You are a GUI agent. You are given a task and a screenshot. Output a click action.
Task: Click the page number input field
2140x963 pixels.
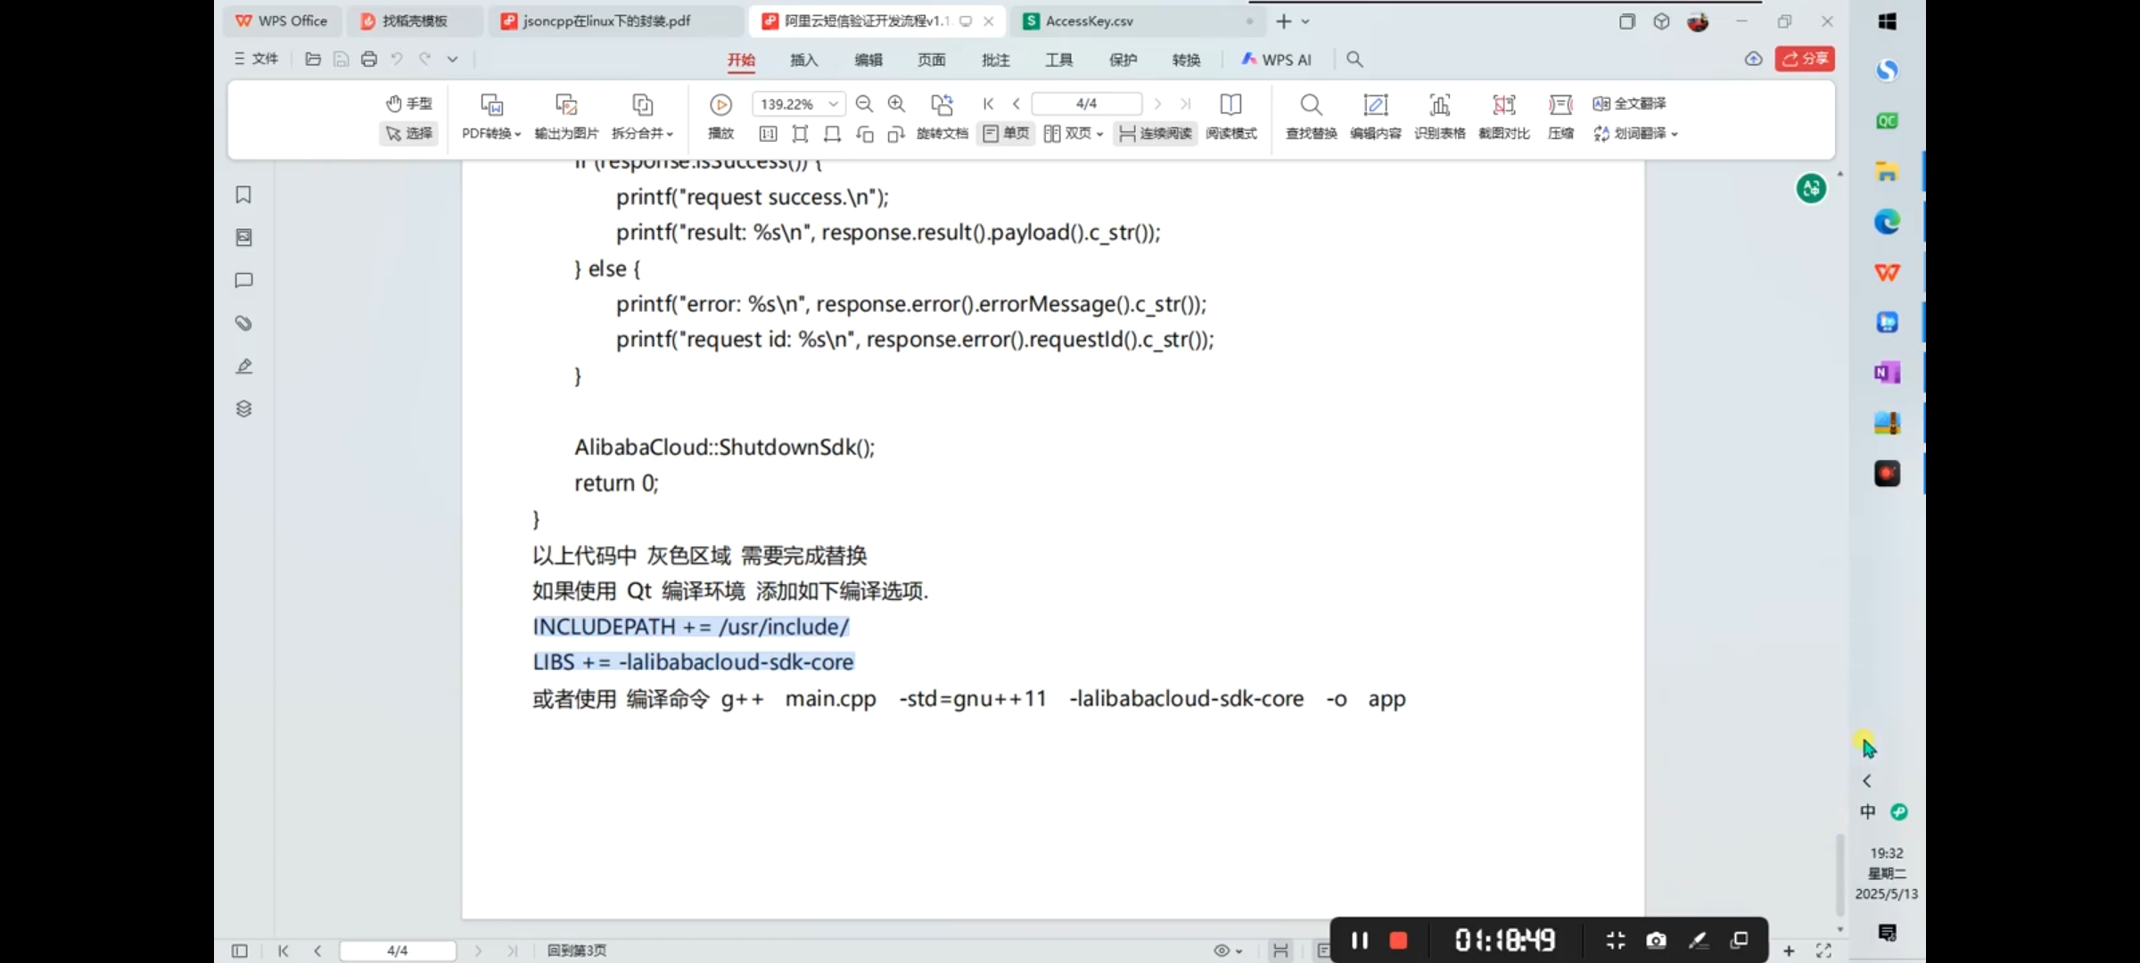pos(1086,103)
